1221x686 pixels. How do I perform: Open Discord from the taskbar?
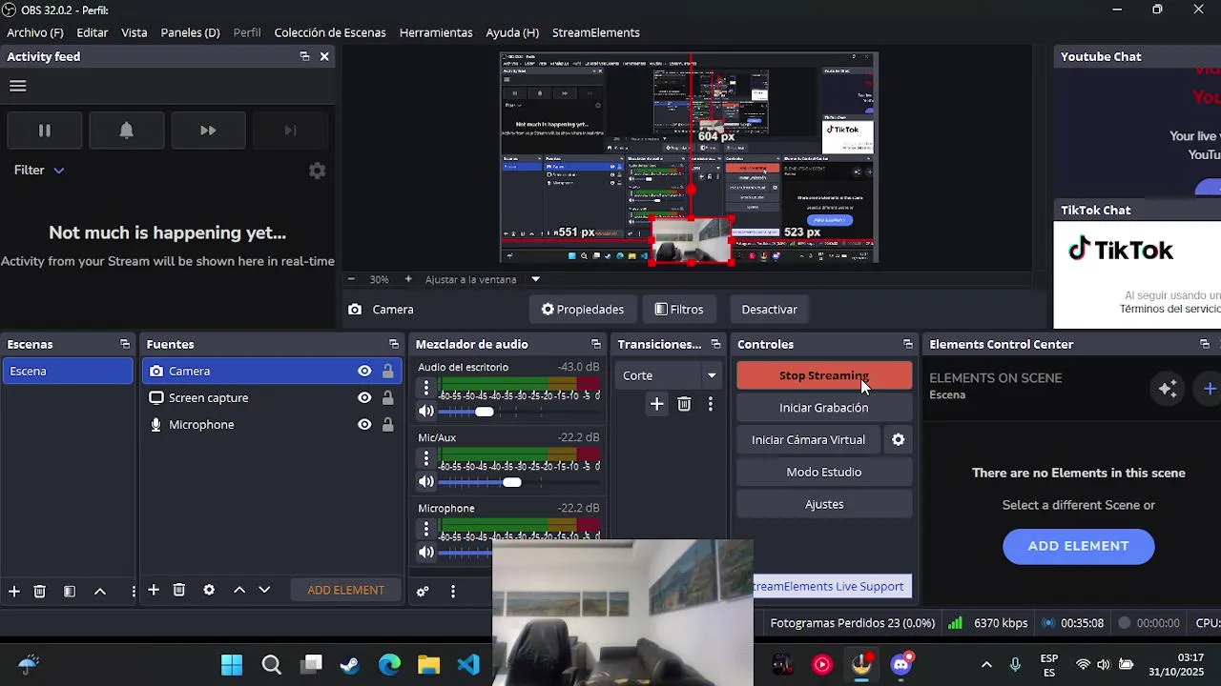[901, 664]
